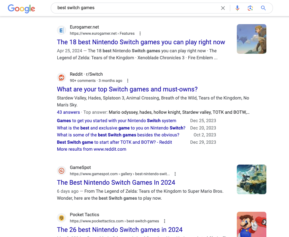Click the GameSpot favicon
The image size is (289, 237).
pos(61,170)
